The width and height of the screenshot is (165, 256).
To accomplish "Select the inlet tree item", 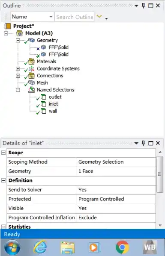I will 54,104.
